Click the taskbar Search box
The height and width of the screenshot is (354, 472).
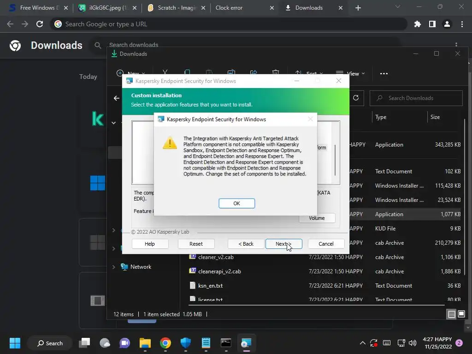tap(50, 343)
